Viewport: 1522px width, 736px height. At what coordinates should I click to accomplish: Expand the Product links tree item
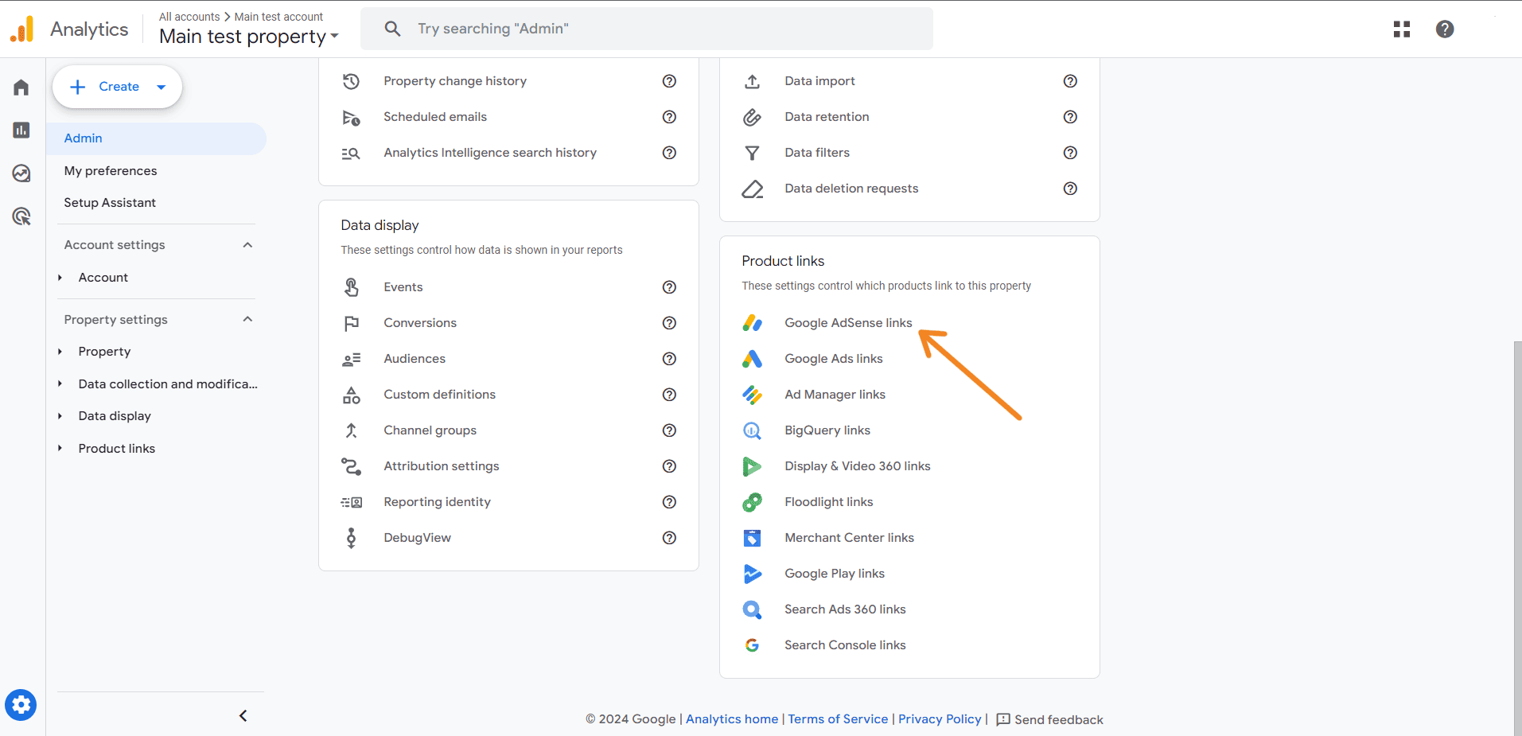pyautogui.click(x=60, y=449)
